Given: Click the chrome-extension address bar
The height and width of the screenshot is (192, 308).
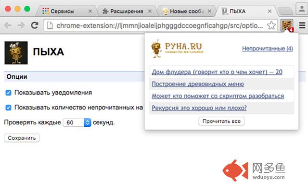Looking at the screenshot, I should click(x=159, y=25).
